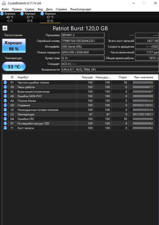Open the Вид menu
The width and height of the screenshot is (159, 225).
click(x=40, y=9)
